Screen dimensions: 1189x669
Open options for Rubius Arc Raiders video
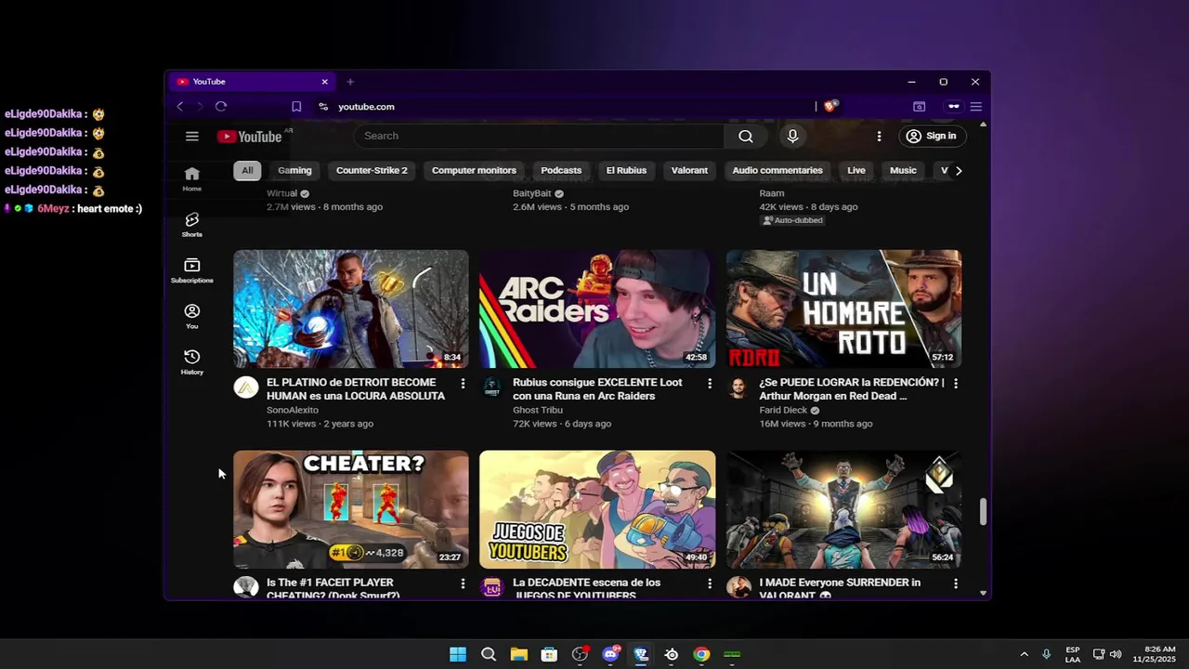tap(710, 384)
